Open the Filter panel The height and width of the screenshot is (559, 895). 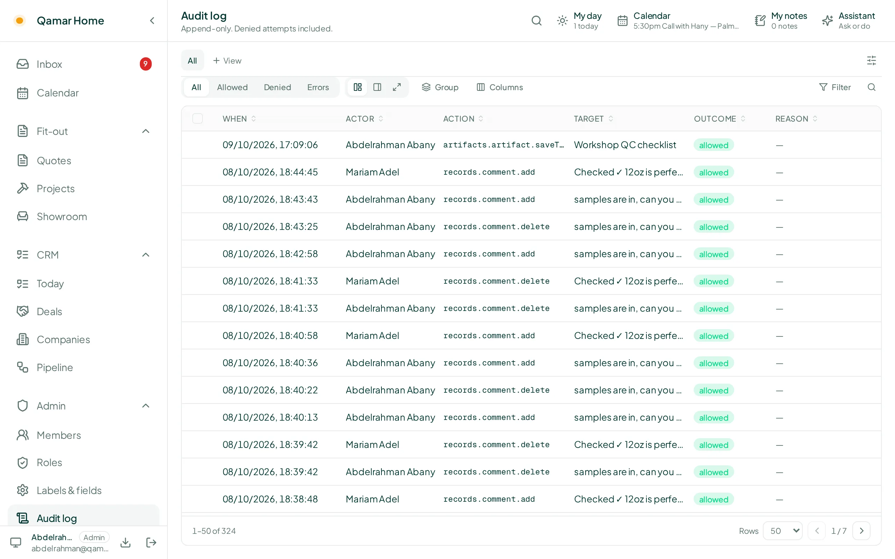click(x=835, y=87)
